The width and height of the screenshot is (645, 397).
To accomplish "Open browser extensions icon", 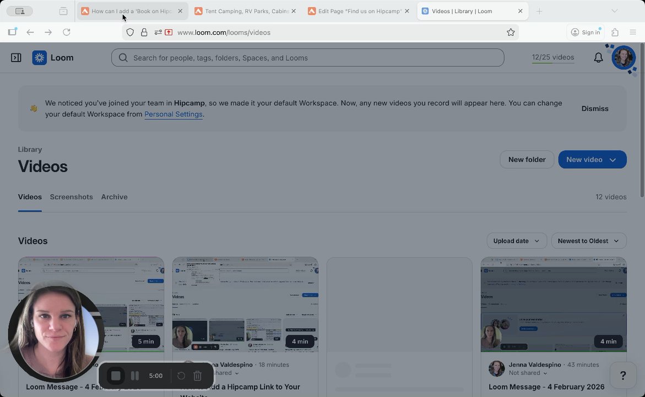I will 615,32.
